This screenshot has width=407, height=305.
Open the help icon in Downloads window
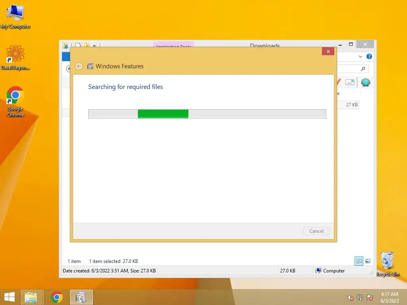point(369,56)
